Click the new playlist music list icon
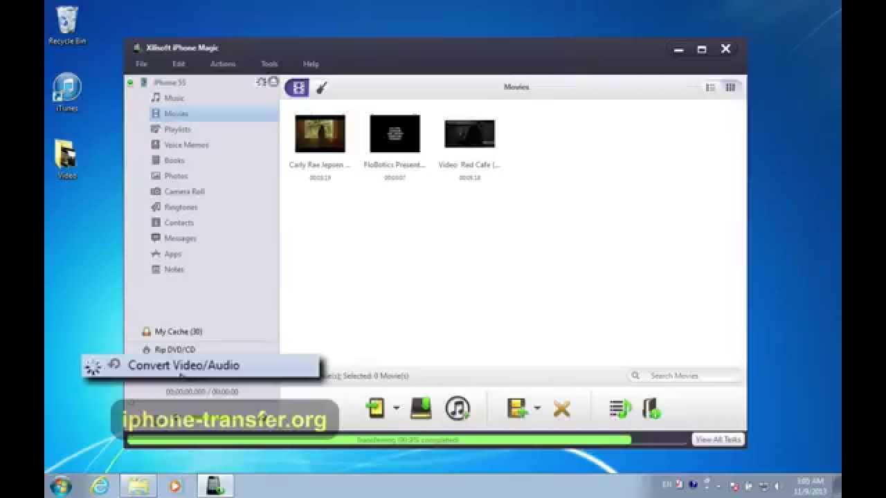 [x=620, y=408]
